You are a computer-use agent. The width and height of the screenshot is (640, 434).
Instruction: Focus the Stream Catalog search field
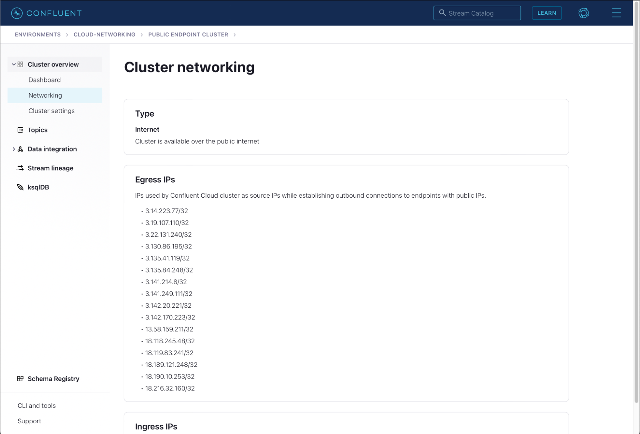[x=477, y=13]
